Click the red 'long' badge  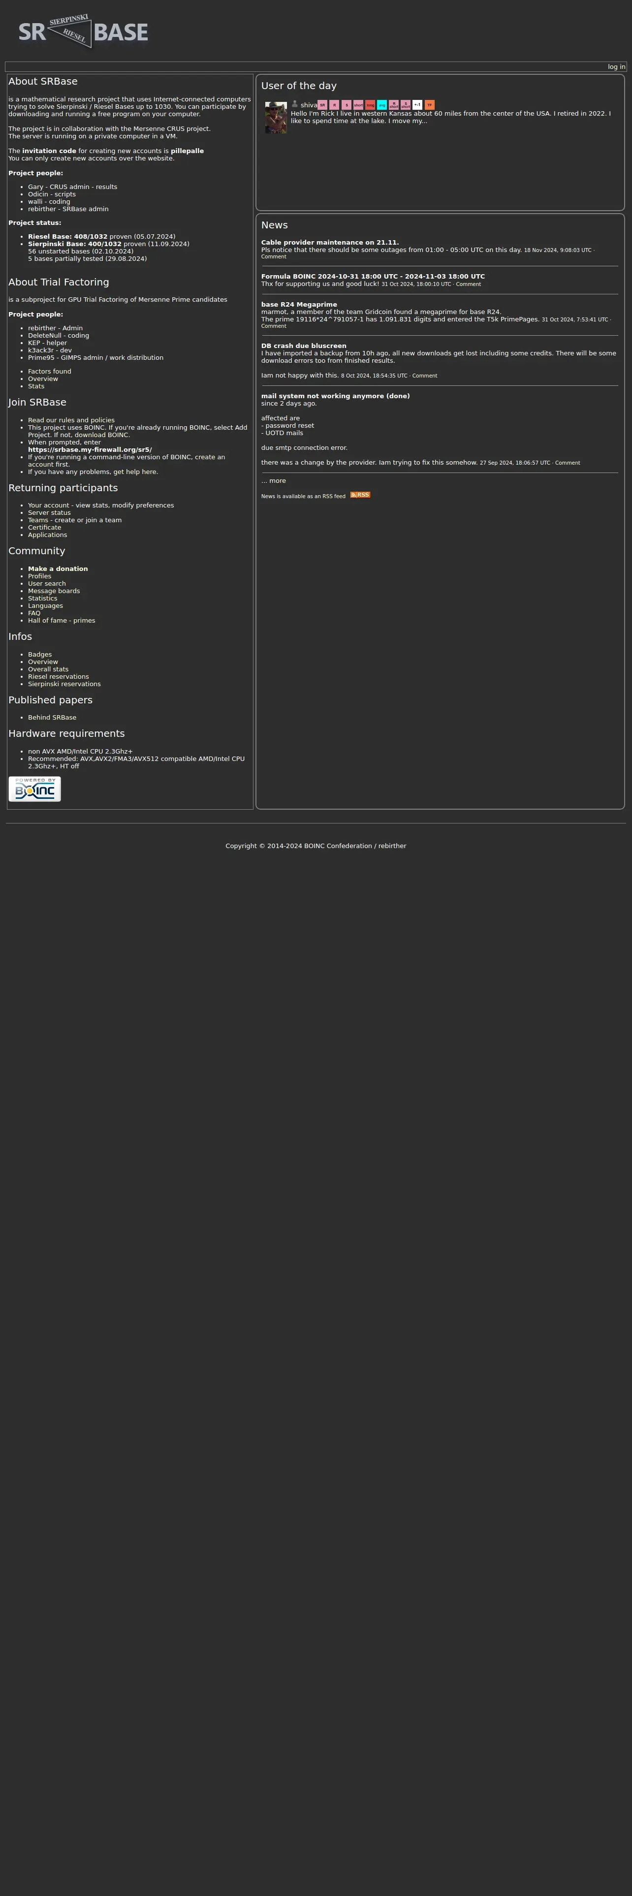[370, 105]
